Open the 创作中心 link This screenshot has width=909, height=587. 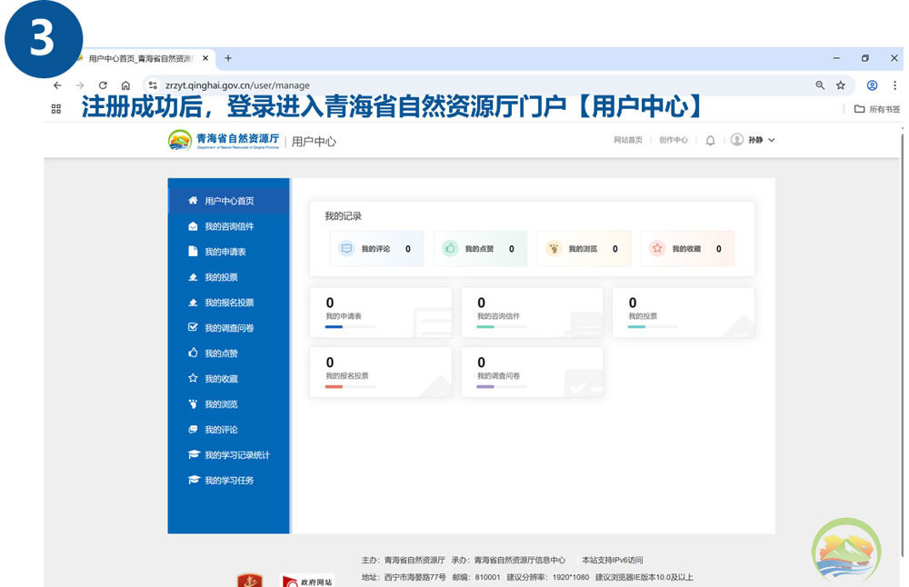673,140
